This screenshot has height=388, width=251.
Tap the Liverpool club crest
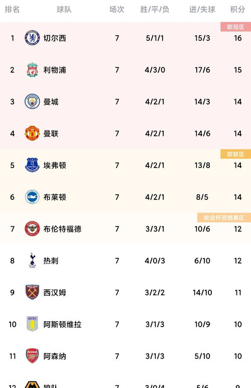32,70
